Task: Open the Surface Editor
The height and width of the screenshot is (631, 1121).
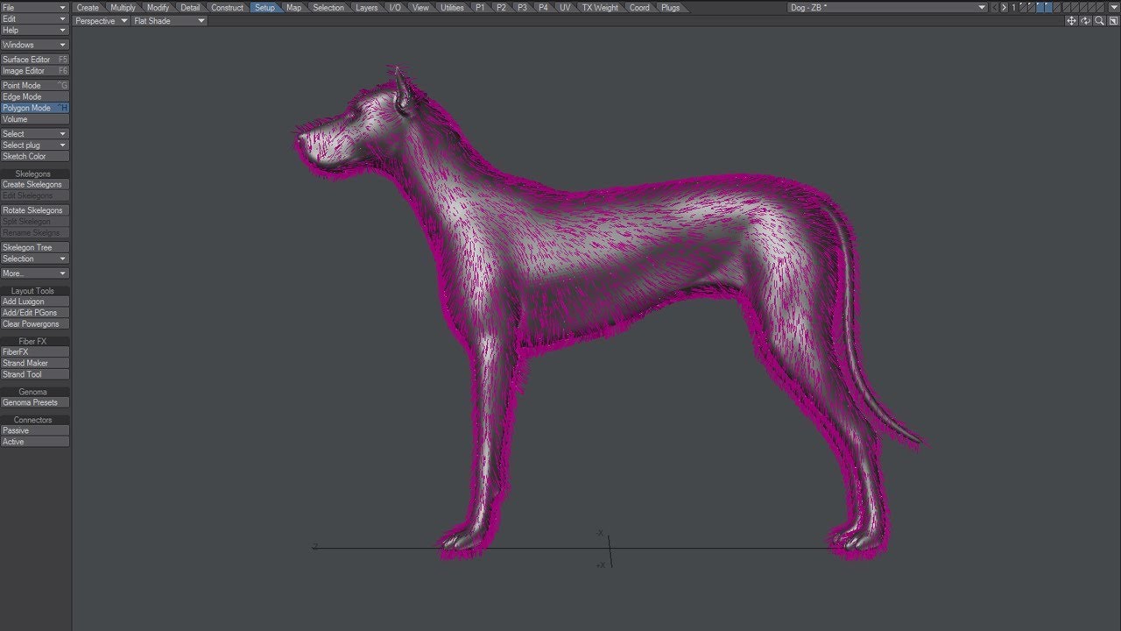Action: (x=35, y=60)
